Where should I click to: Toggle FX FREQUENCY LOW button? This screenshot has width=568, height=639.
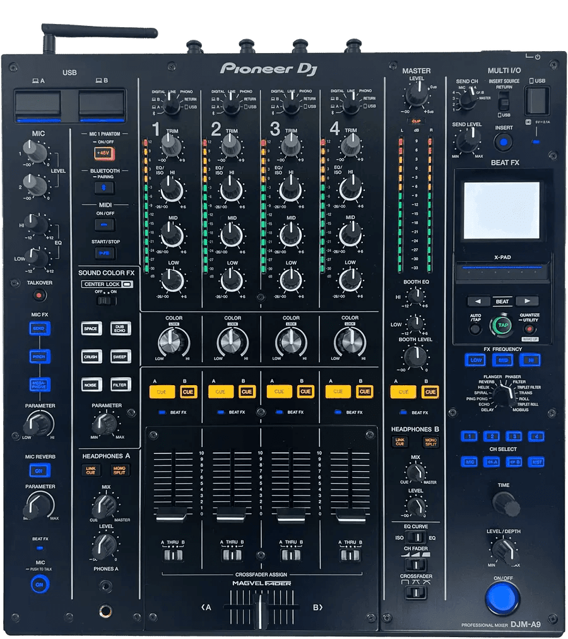click(476, 360)
